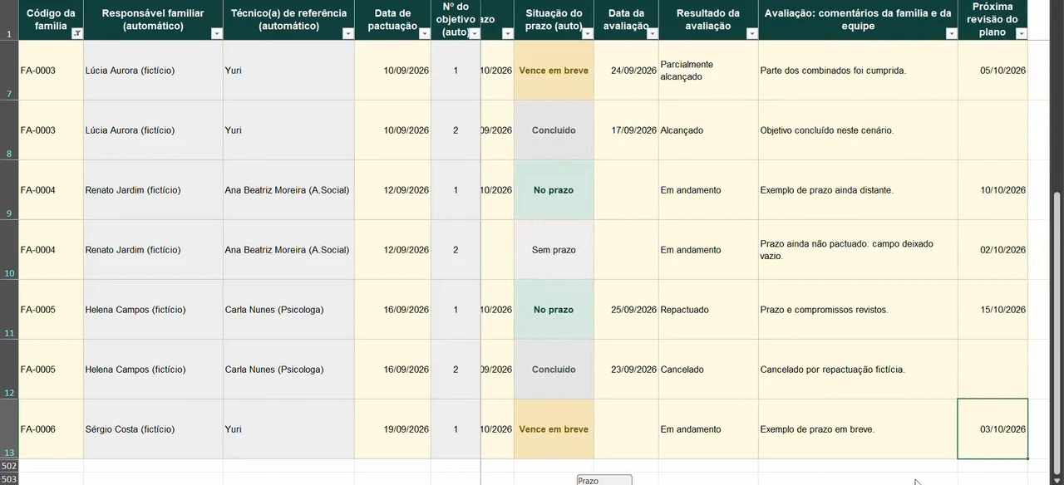Click the 'Sérgio Costa (fictício)' cell

click(x=153, y=429)
